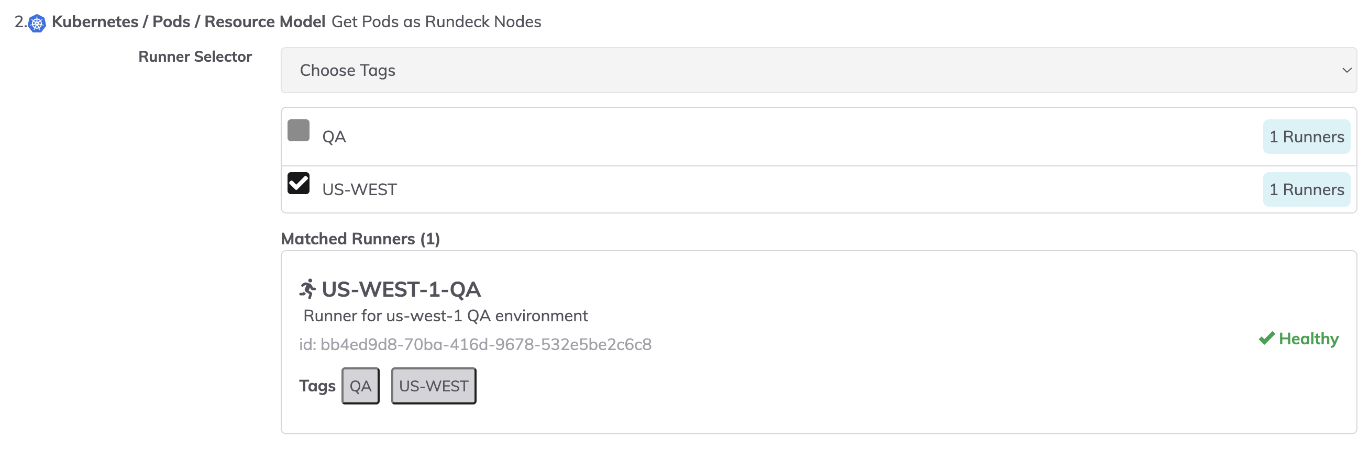Select the runner description for us-west-1 QA environment
This screenshot has width=1369, height=450.
[445, 315]
